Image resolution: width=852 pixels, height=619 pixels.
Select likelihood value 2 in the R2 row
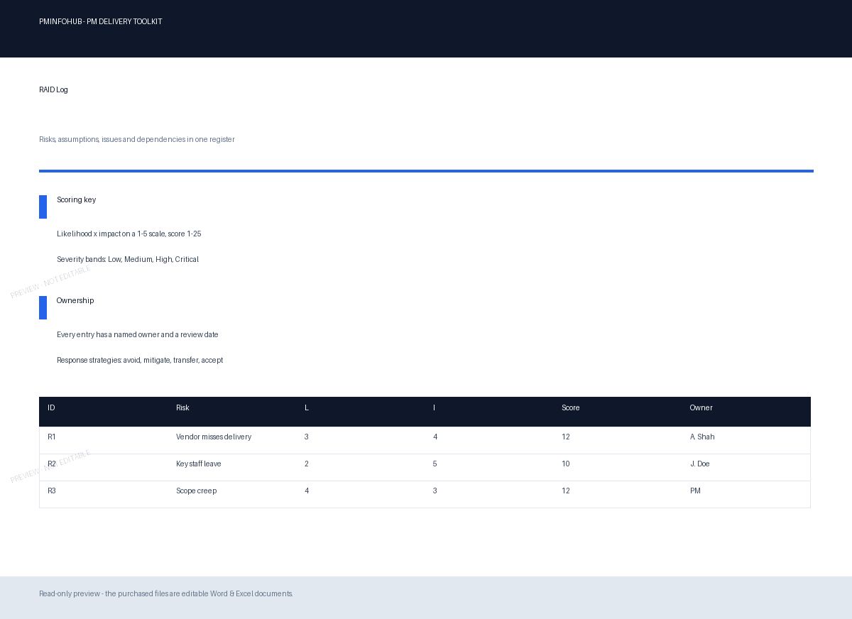tap(307, 464)
